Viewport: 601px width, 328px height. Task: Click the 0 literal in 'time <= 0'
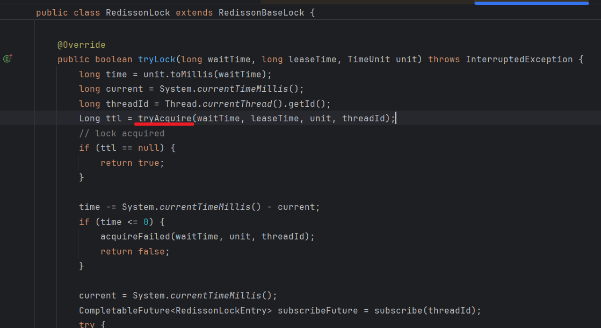(x=146, y=222)
